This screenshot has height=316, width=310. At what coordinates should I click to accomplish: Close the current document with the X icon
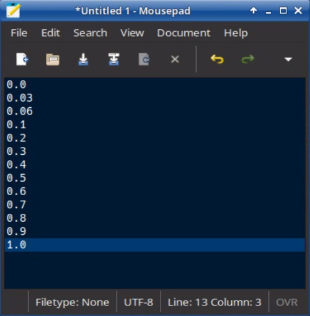pos(175,59)
